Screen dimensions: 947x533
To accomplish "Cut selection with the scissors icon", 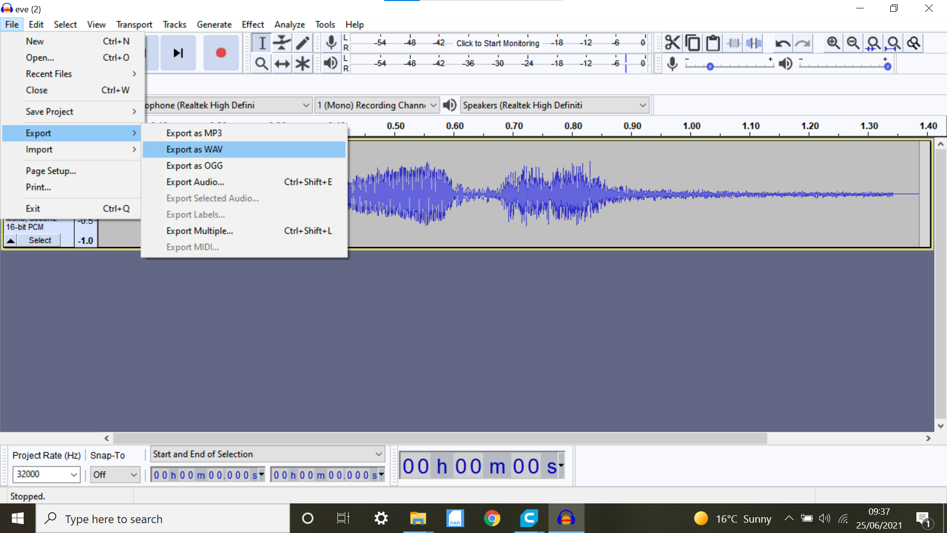I will coord(672,43).
